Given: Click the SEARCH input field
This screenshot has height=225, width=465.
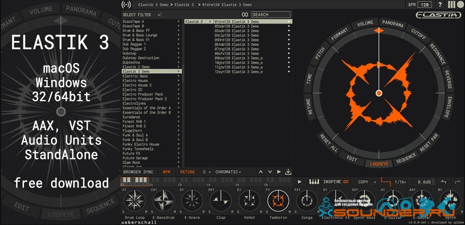Looking at the screenshot, I should (271, 14).
